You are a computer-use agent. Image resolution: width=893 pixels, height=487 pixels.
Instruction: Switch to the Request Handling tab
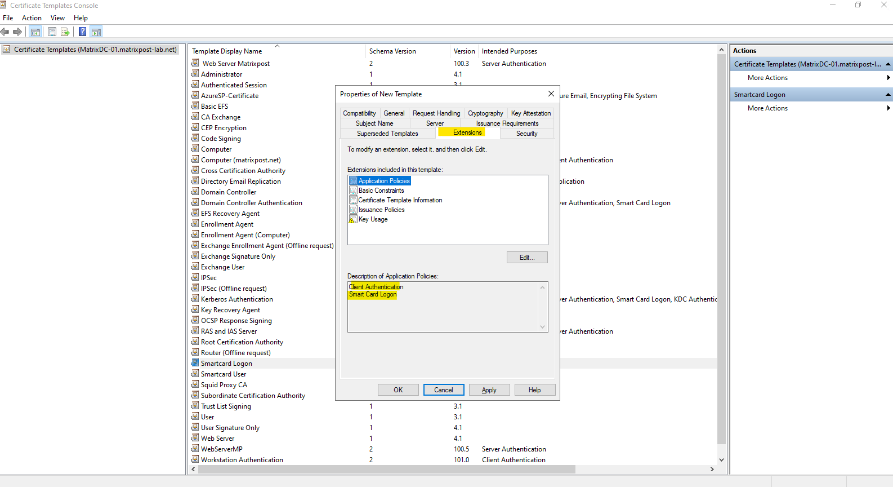[x=436, y=113]
